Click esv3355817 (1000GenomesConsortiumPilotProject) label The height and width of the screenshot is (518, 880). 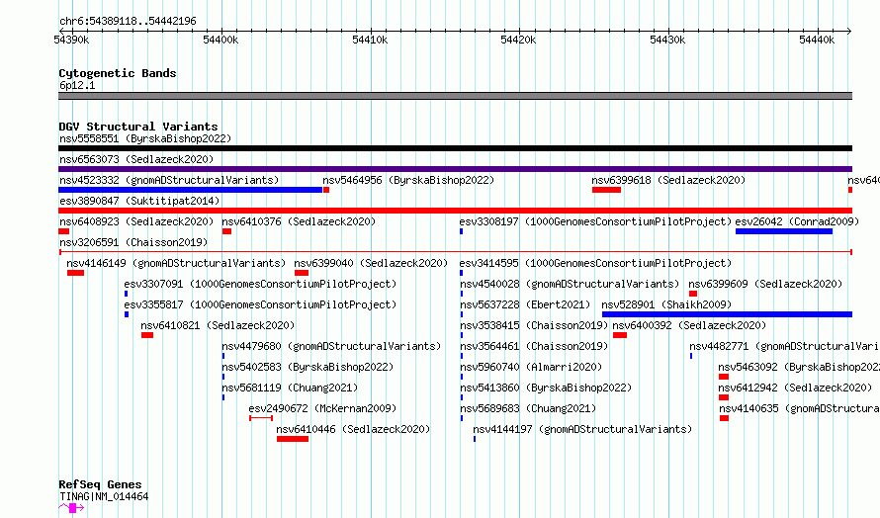(260, 304)
